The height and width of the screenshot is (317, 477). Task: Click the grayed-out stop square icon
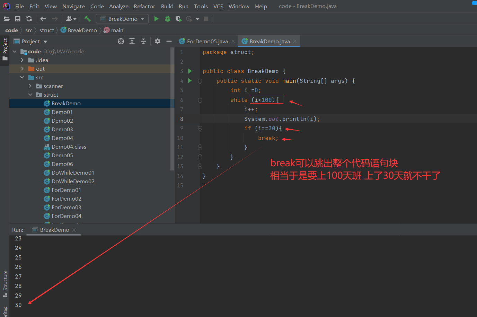206,19
